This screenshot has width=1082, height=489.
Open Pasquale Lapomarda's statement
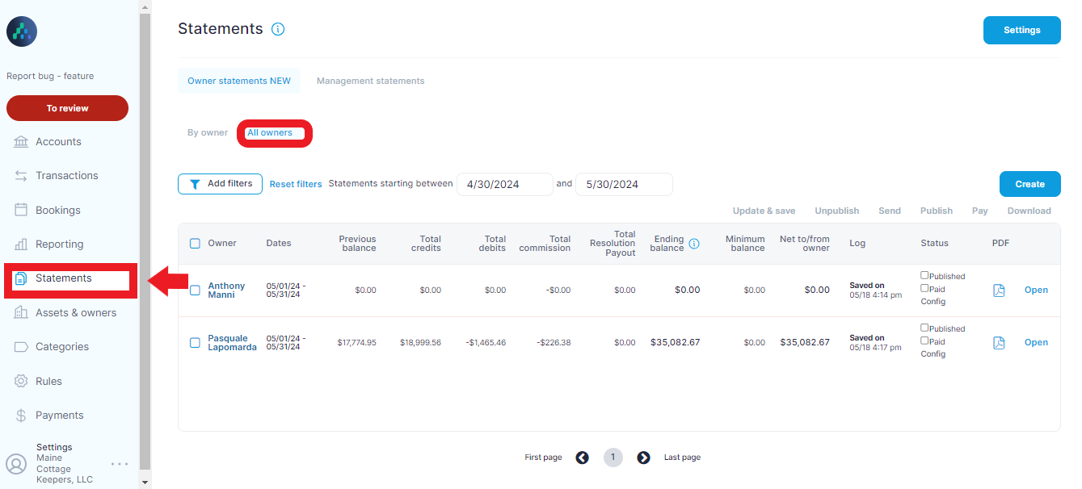(1036, 343)
